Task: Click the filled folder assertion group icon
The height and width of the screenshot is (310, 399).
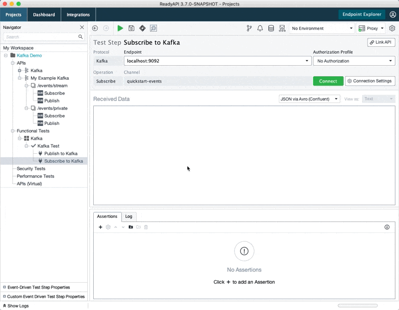Action: coord(131,227)
